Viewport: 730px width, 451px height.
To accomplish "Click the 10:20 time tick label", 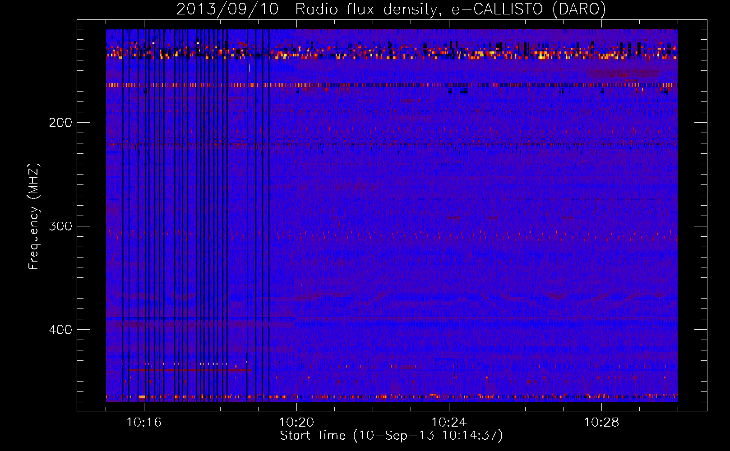I will (x=296, y=422).
